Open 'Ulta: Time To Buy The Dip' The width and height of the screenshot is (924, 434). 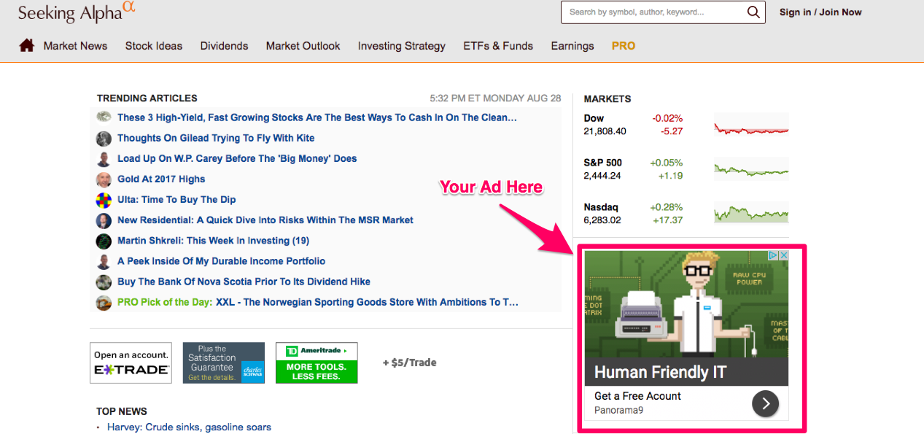tap(176, 199)
